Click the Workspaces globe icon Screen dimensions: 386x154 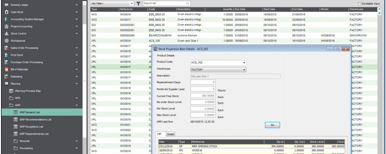click(x=7, y=41)
